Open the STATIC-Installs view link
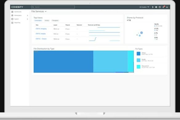The image size is (180, 120). pos(41,34)
